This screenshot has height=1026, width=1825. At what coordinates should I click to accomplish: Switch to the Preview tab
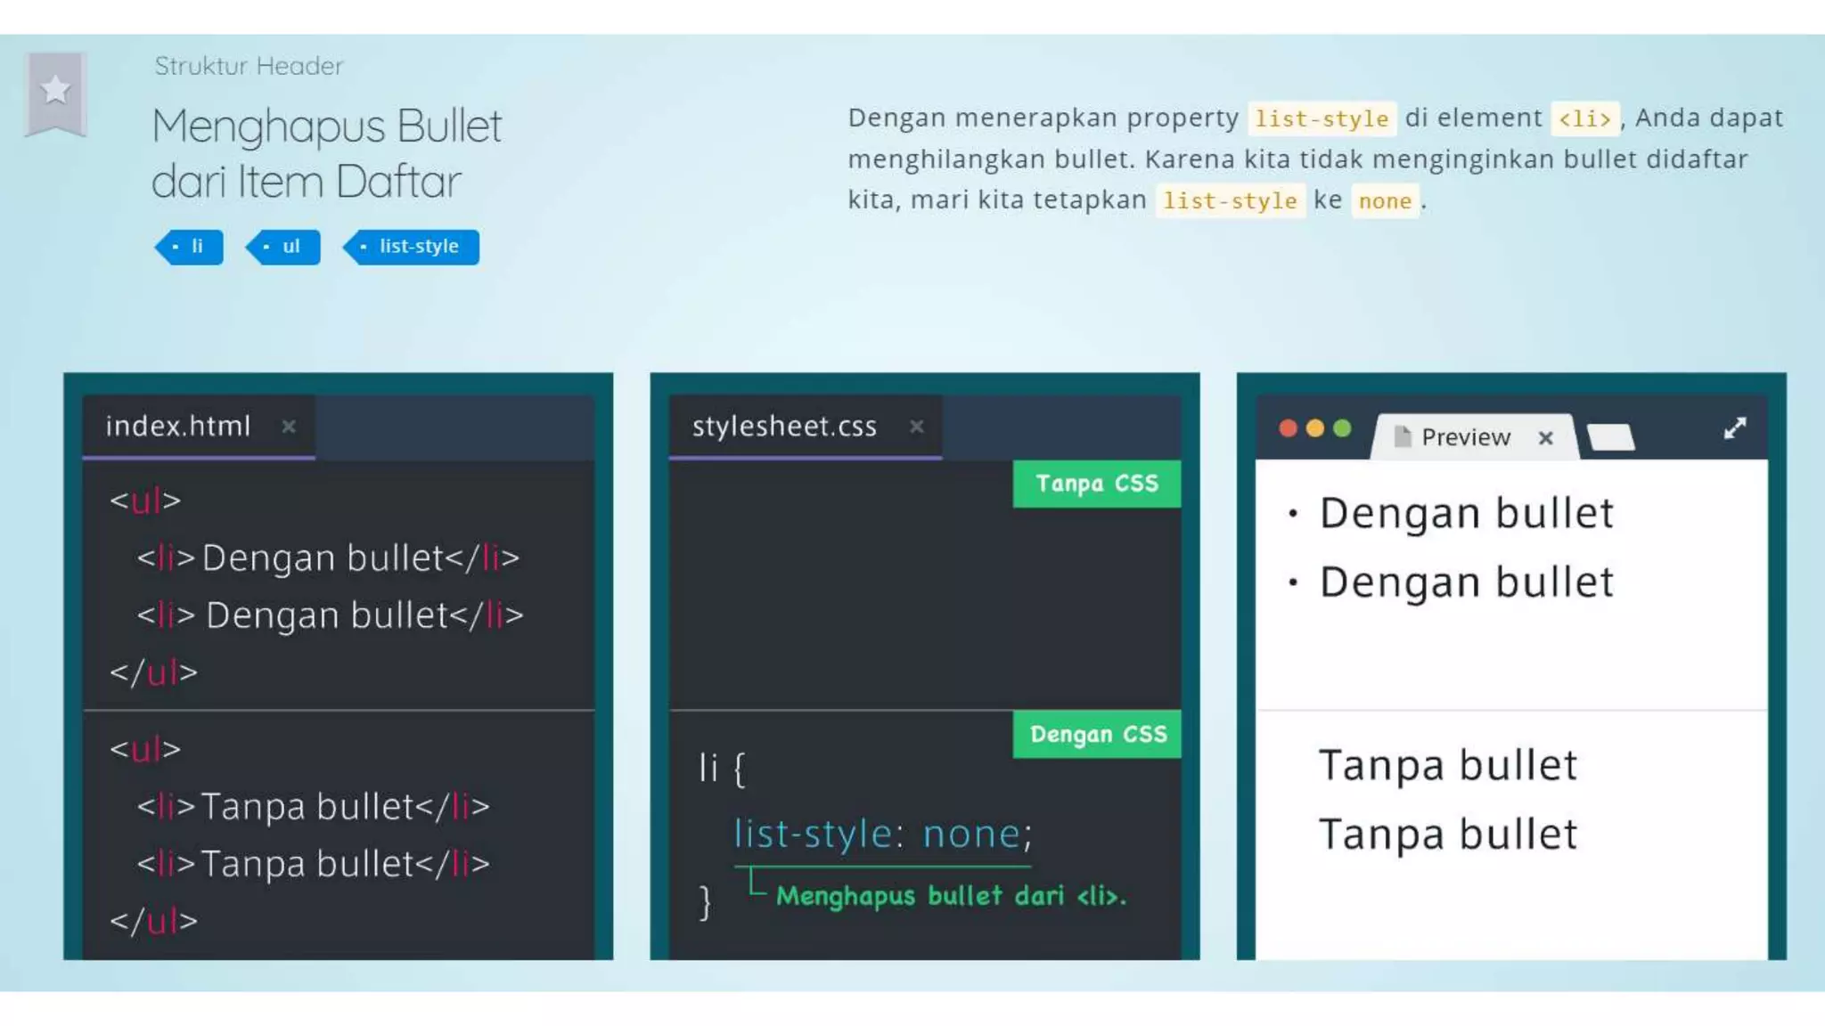tap(1466, 437)
